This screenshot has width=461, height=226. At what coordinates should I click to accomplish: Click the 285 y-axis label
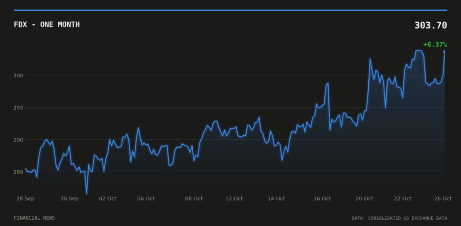pos(18,172)
